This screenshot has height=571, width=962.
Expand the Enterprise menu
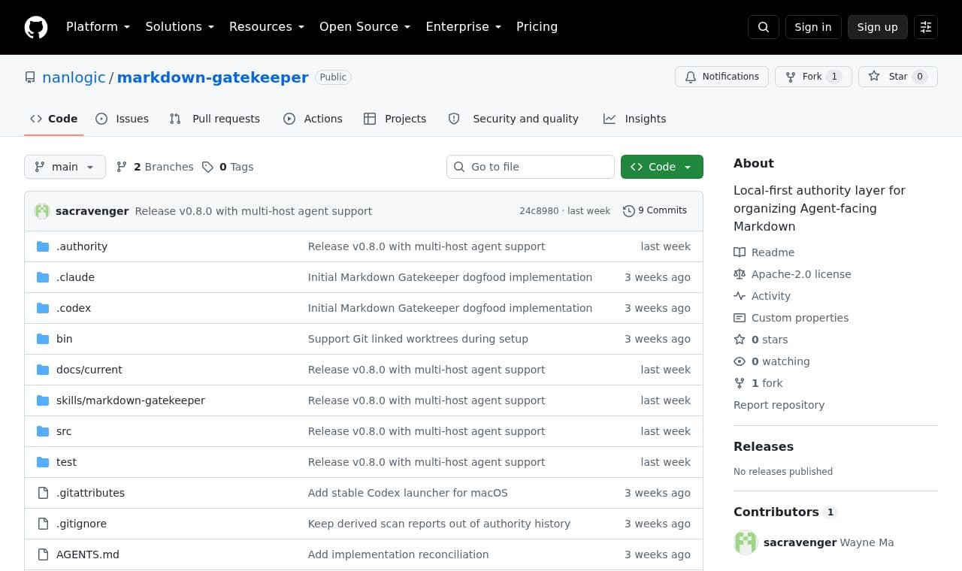(x=464, y=27)
